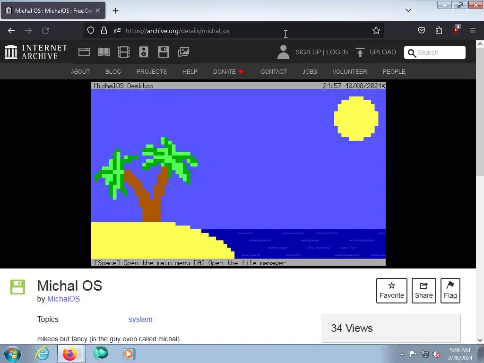Click the Flag button
484x363 pixels.
[450, 291]
